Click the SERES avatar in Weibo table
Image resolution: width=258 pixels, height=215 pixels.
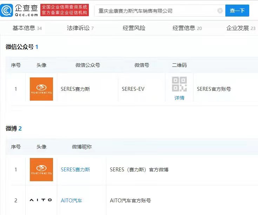(x=41, y=170)
